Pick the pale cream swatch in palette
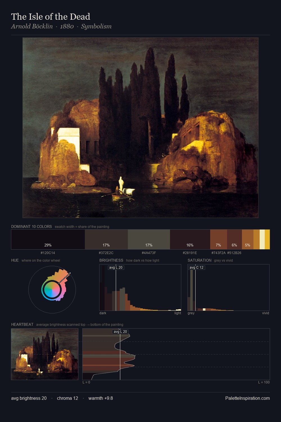Image resolution: width=281 pixels, height=422 pixels. [262, 239]
